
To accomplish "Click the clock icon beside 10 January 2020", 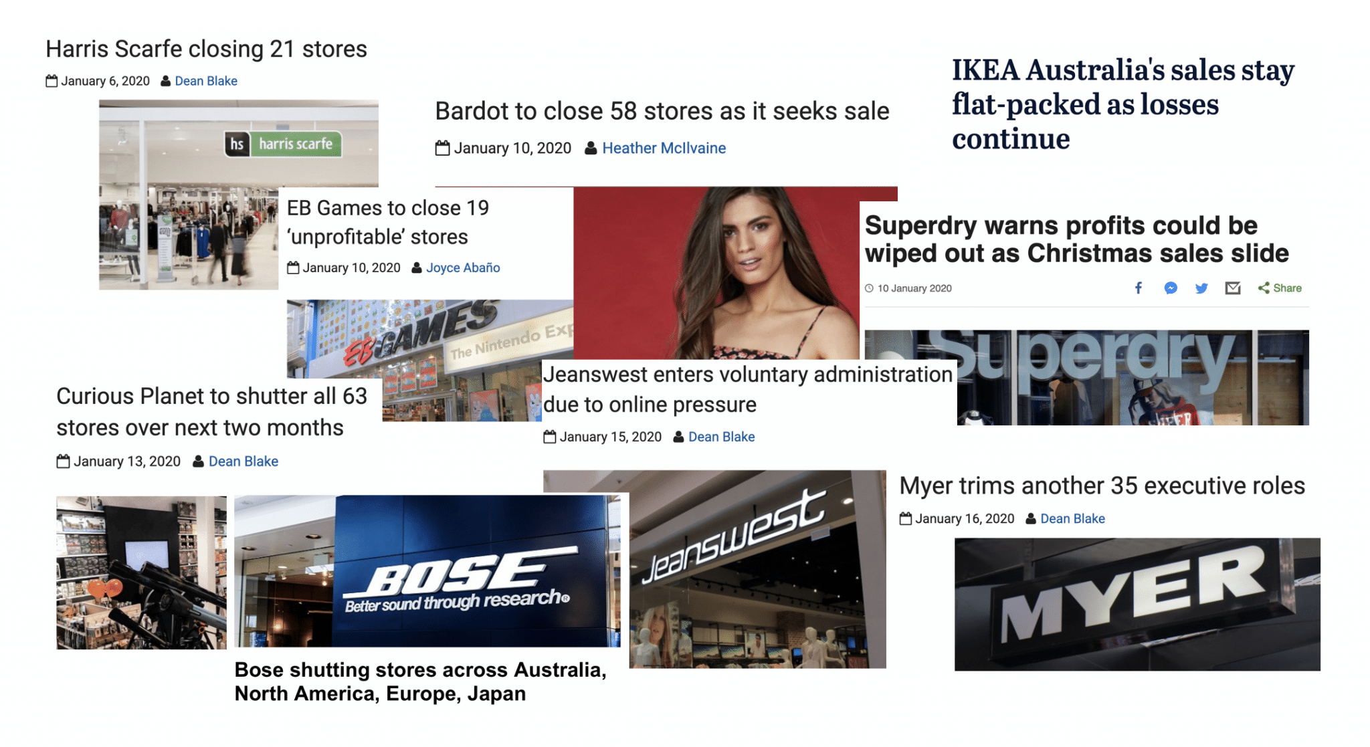I will click(x=869, y=288).
